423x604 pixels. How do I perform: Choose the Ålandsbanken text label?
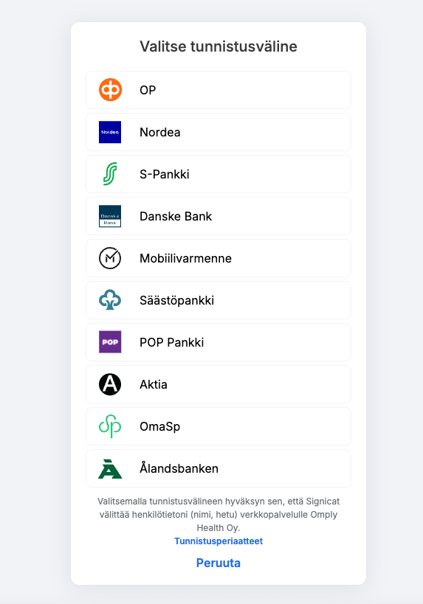point(179,468)
